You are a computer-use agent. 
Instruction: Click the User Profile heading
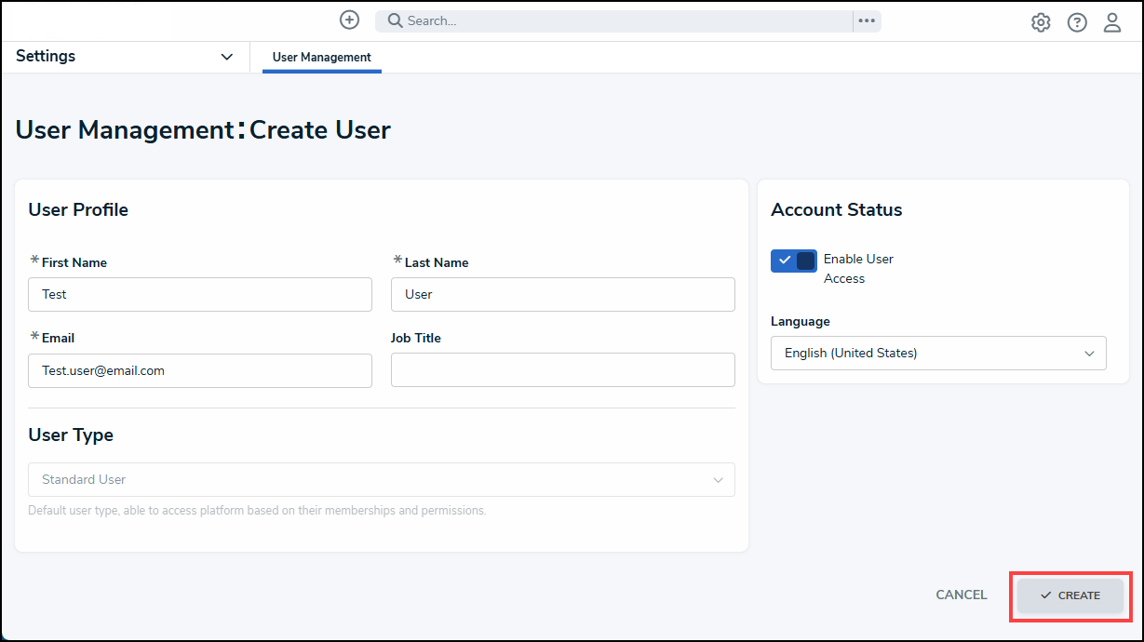[78, 210]
